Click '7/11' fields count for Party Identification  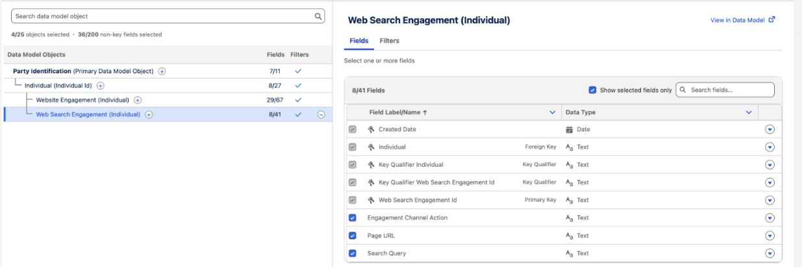coord(275,71)
